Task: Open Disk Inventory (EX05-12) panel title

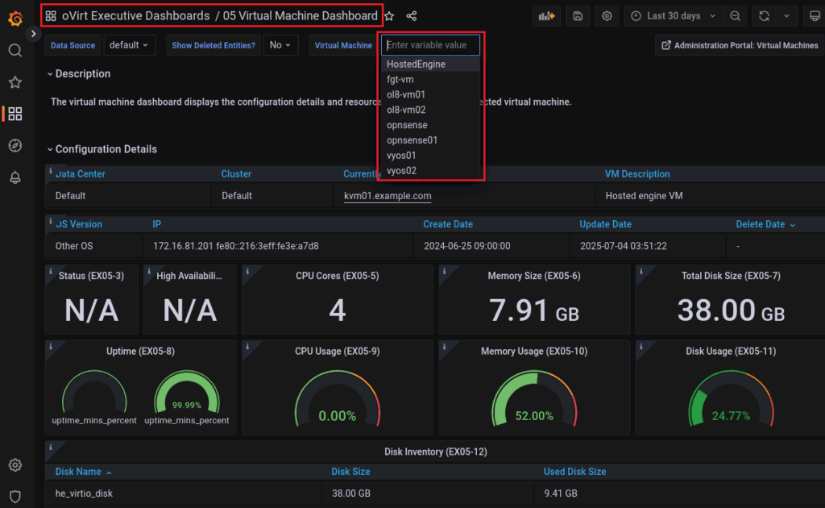Action: 436,452
